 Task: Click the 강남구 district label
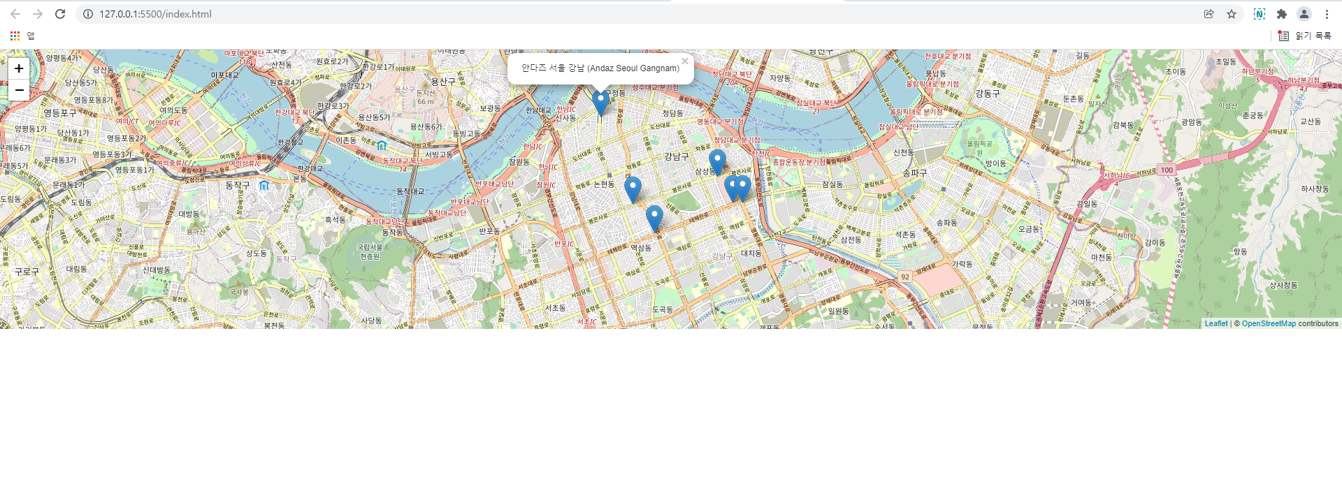click(x=677, y=156)
